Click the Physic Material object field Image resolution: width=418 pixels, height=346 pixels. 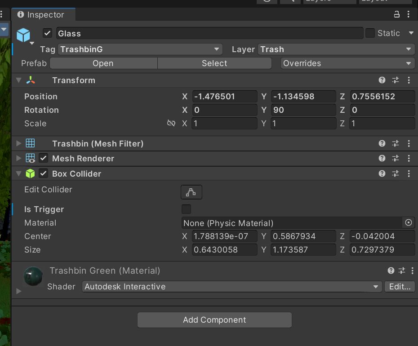[x=291, y=223]
